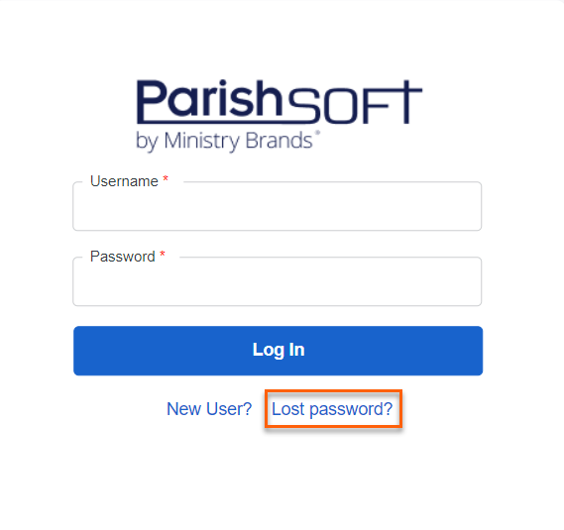Focus the Username input field
The image size is (564, 530).
click(277, 206)
